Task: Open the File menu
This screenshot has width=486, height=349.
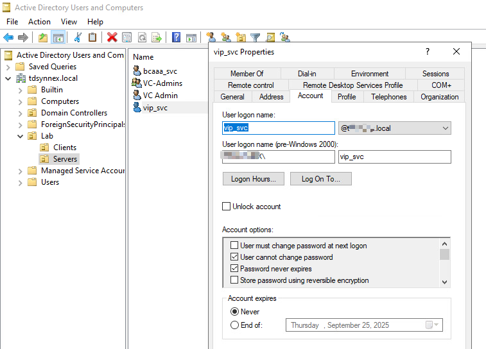Action: coord(12,22)
